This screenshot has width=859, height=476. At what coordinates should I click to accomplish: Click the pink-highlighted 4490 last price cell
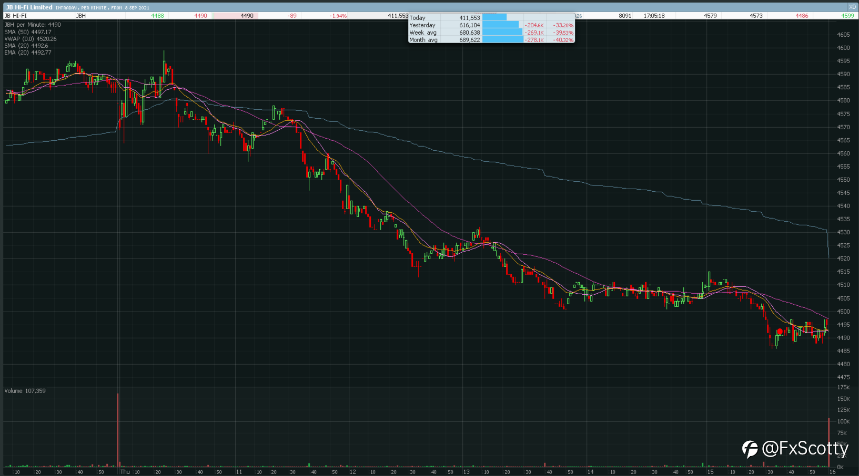coord(236,16)
